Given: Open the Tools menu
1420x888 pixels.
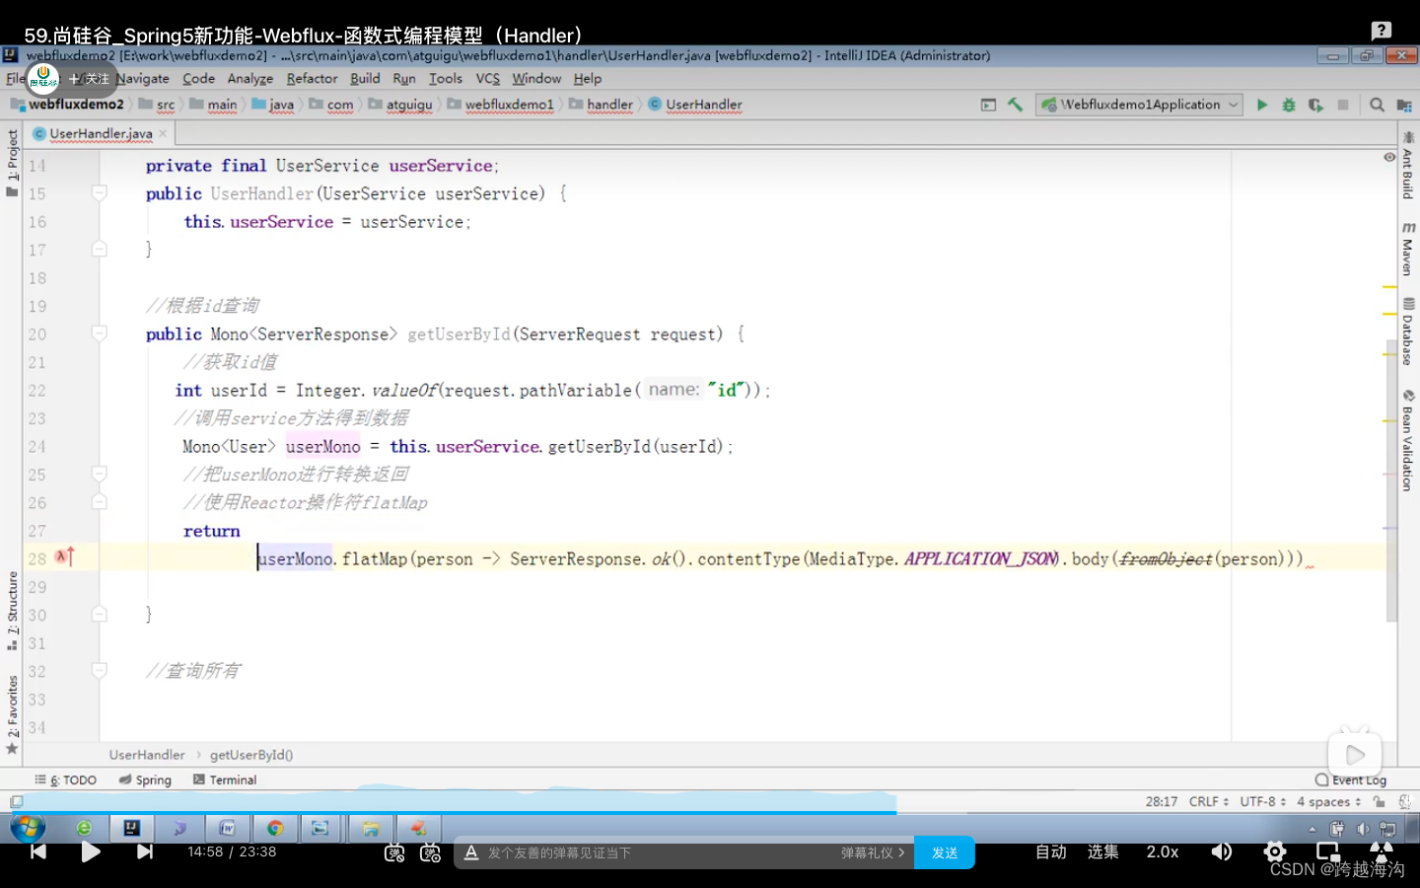Looking at the screenshot, I should coord(446,78).
